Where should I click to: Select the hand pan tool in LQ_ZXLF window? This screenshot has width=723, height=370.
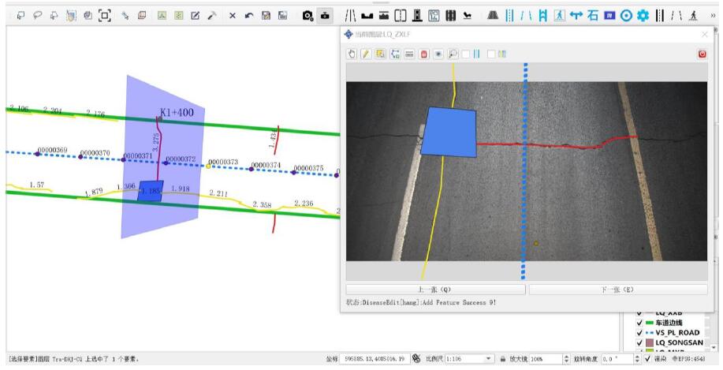[352, 54]
